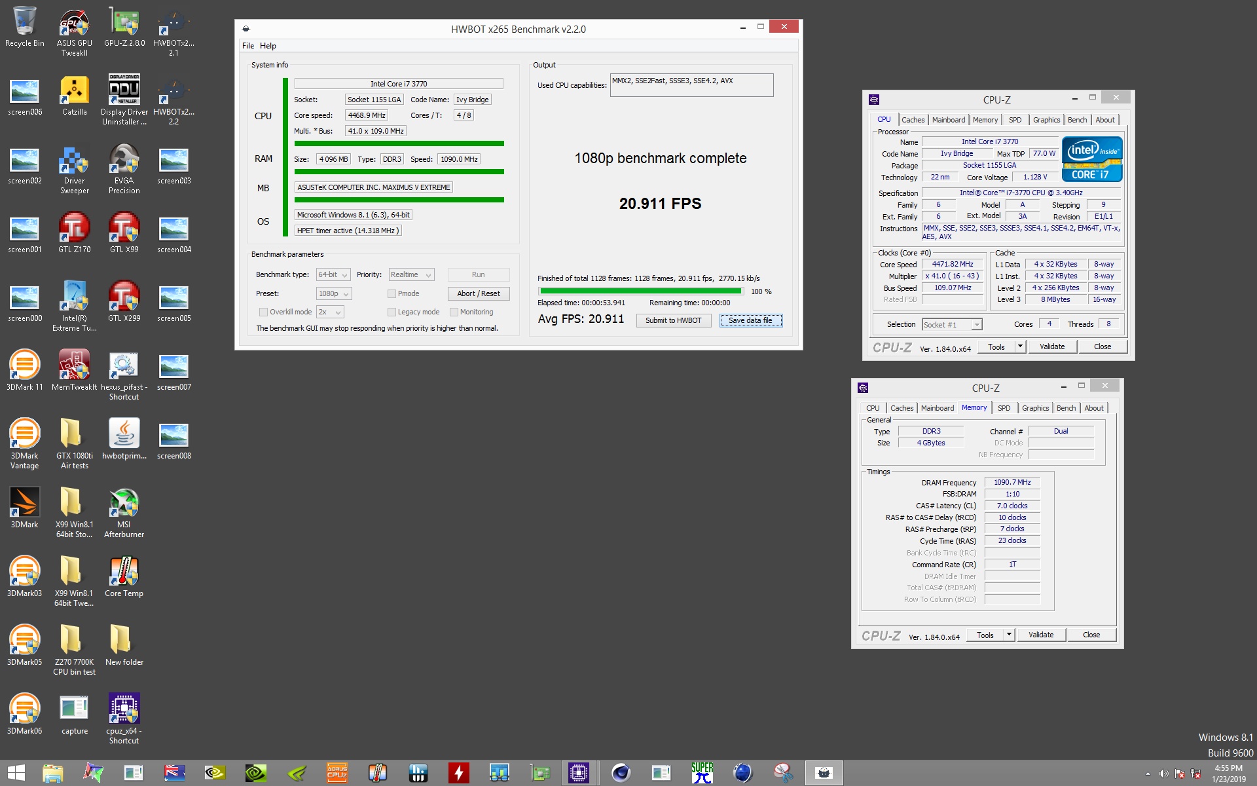Show hidden tray icons arrow
Viewport: 1257px width, 786px height.
click(x=1148, y=774)
